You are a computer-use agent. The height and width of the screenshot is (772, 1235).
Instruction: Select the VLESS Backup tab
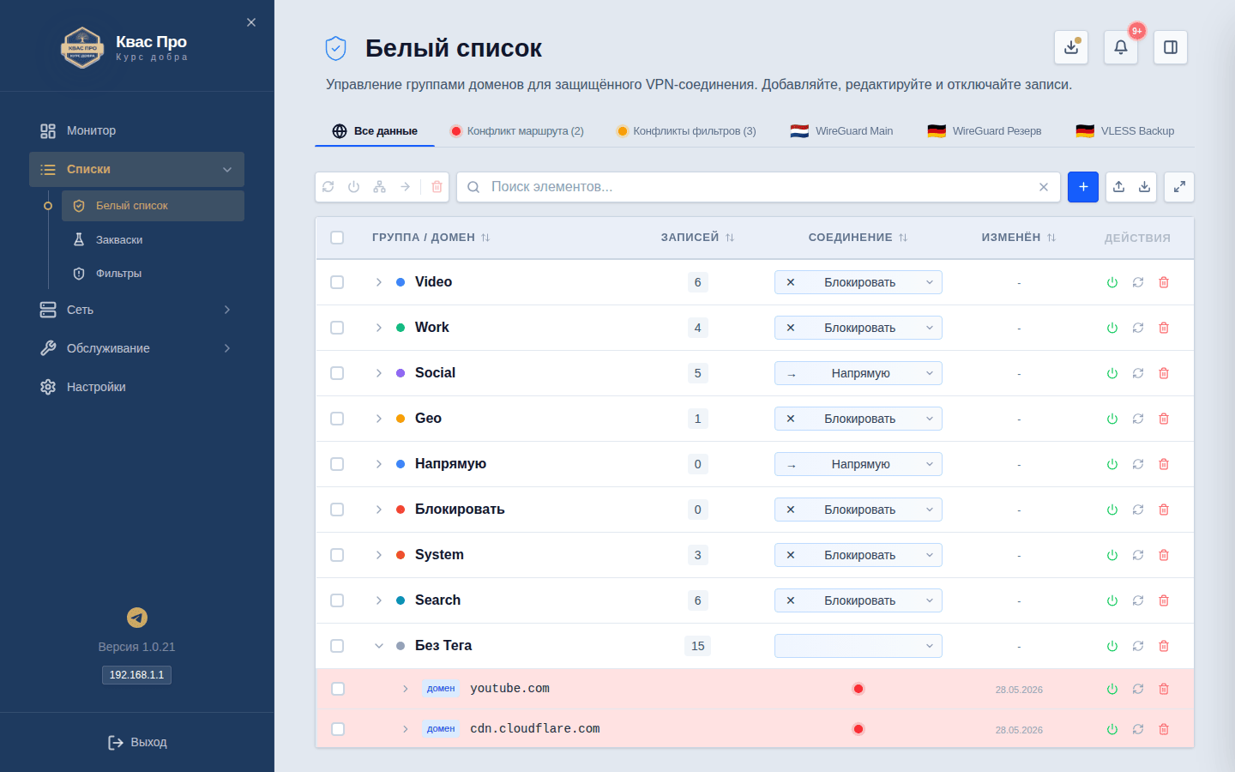pos(1125,131)
